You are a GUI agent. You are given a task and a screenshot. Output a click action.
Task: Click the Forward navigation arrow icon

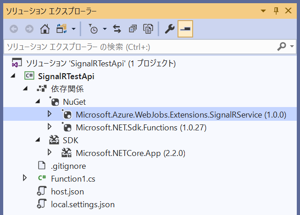coord(29,29)
